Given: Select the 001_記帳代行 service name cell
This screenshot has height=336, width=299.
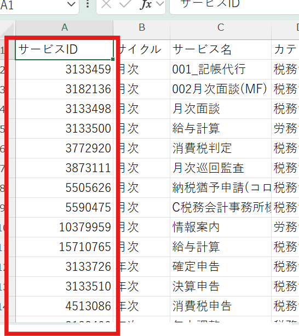Looking at the screenshot, I should (221, 70).
